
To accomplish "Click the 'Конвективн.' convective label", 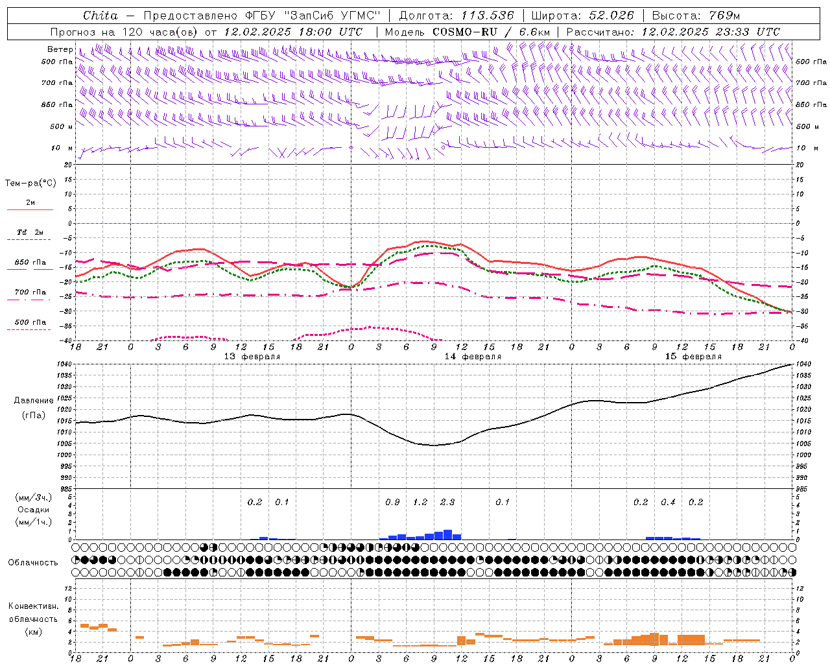I will coord(34,606).
